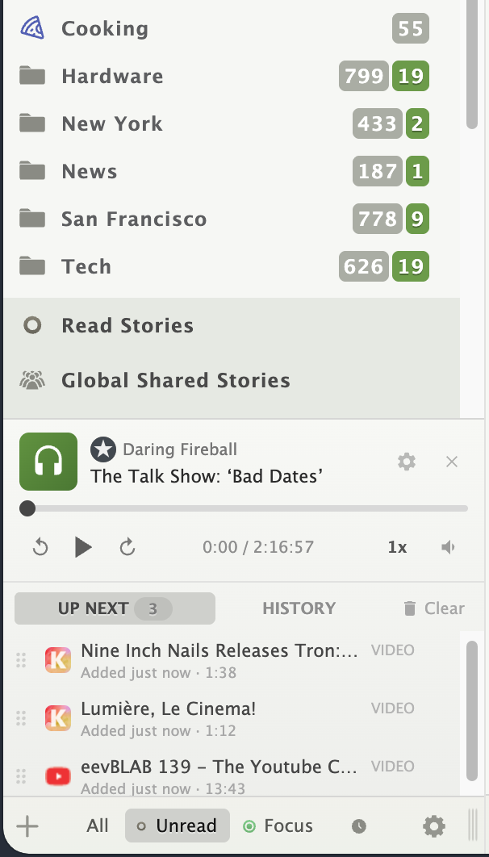Open preferences gear in bottom bar
Image resolution: width=489 pixels, height=857 pixels.
434,826
